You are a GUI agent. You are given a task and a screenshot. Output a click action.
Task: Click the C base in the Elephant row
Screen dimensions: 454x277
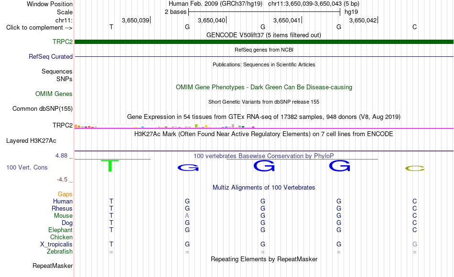click(415, 230)
